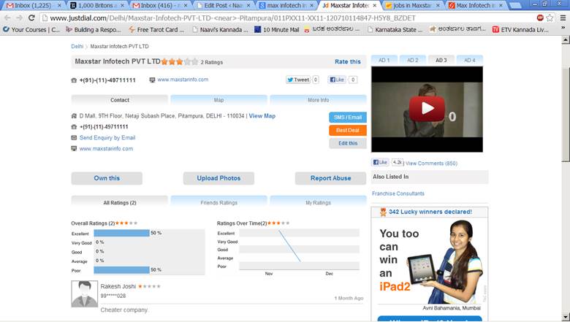Click Excellent 50% rating bar

pos(121,233)
